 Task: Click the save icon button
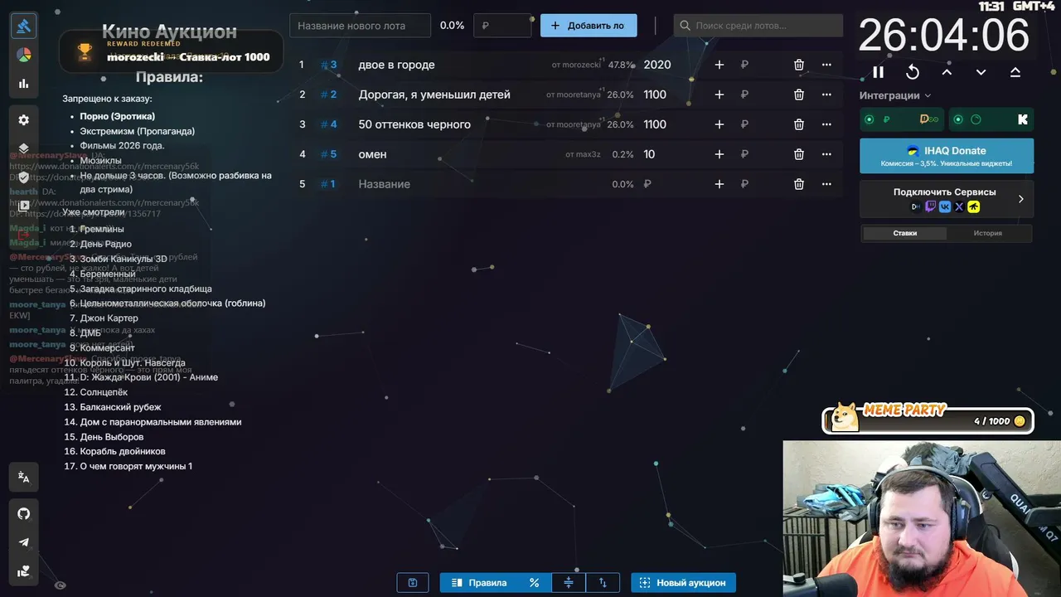click(413, 583)
